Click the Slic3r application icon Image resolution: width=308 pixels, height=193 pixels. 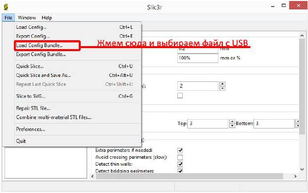6,7
